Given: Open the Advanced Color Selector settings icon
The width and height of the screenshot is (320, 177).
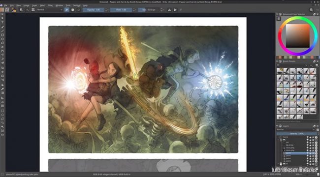Looking at the screenshot, I should tap(278, 19).
